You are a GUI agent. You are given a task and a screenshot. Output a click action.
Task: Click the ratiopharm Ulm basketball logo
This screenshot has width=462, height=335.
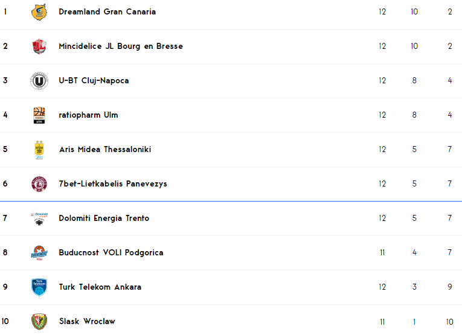(x=39, y=115)
